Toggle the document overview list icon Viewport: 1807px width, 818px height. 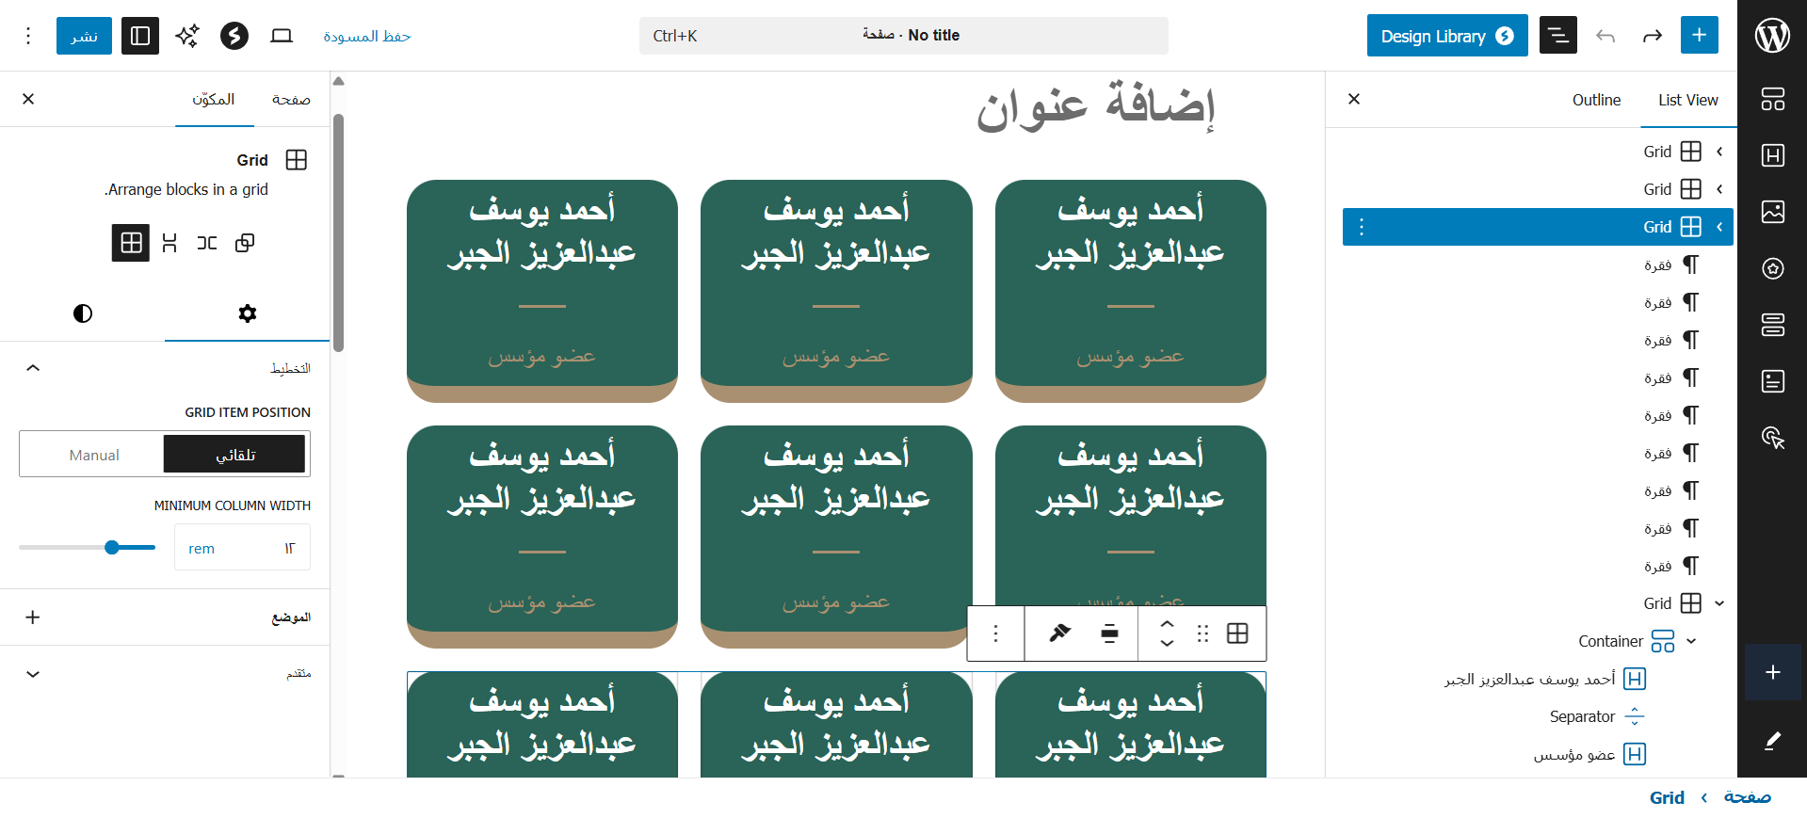[x=1557, y=36]
